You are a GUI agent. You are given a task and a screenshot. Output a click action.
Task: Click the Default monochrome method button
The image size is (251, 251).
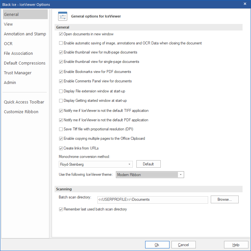148,164
